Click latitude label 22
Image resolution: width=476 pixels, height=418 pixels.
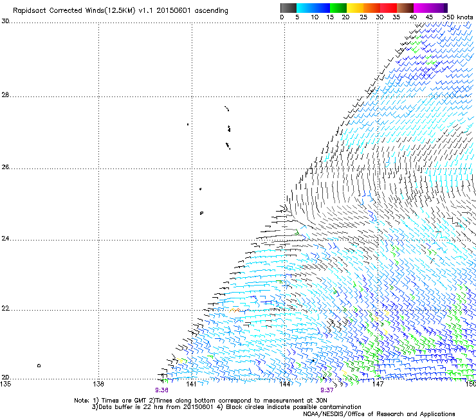pyautogui.click(x=5, y=309)
